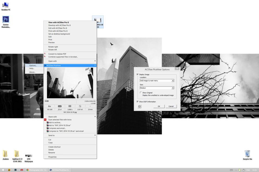Choose View with ACDSee Pro 8
The height and width of the screenshot is (172, 259).
pos(70,22)
